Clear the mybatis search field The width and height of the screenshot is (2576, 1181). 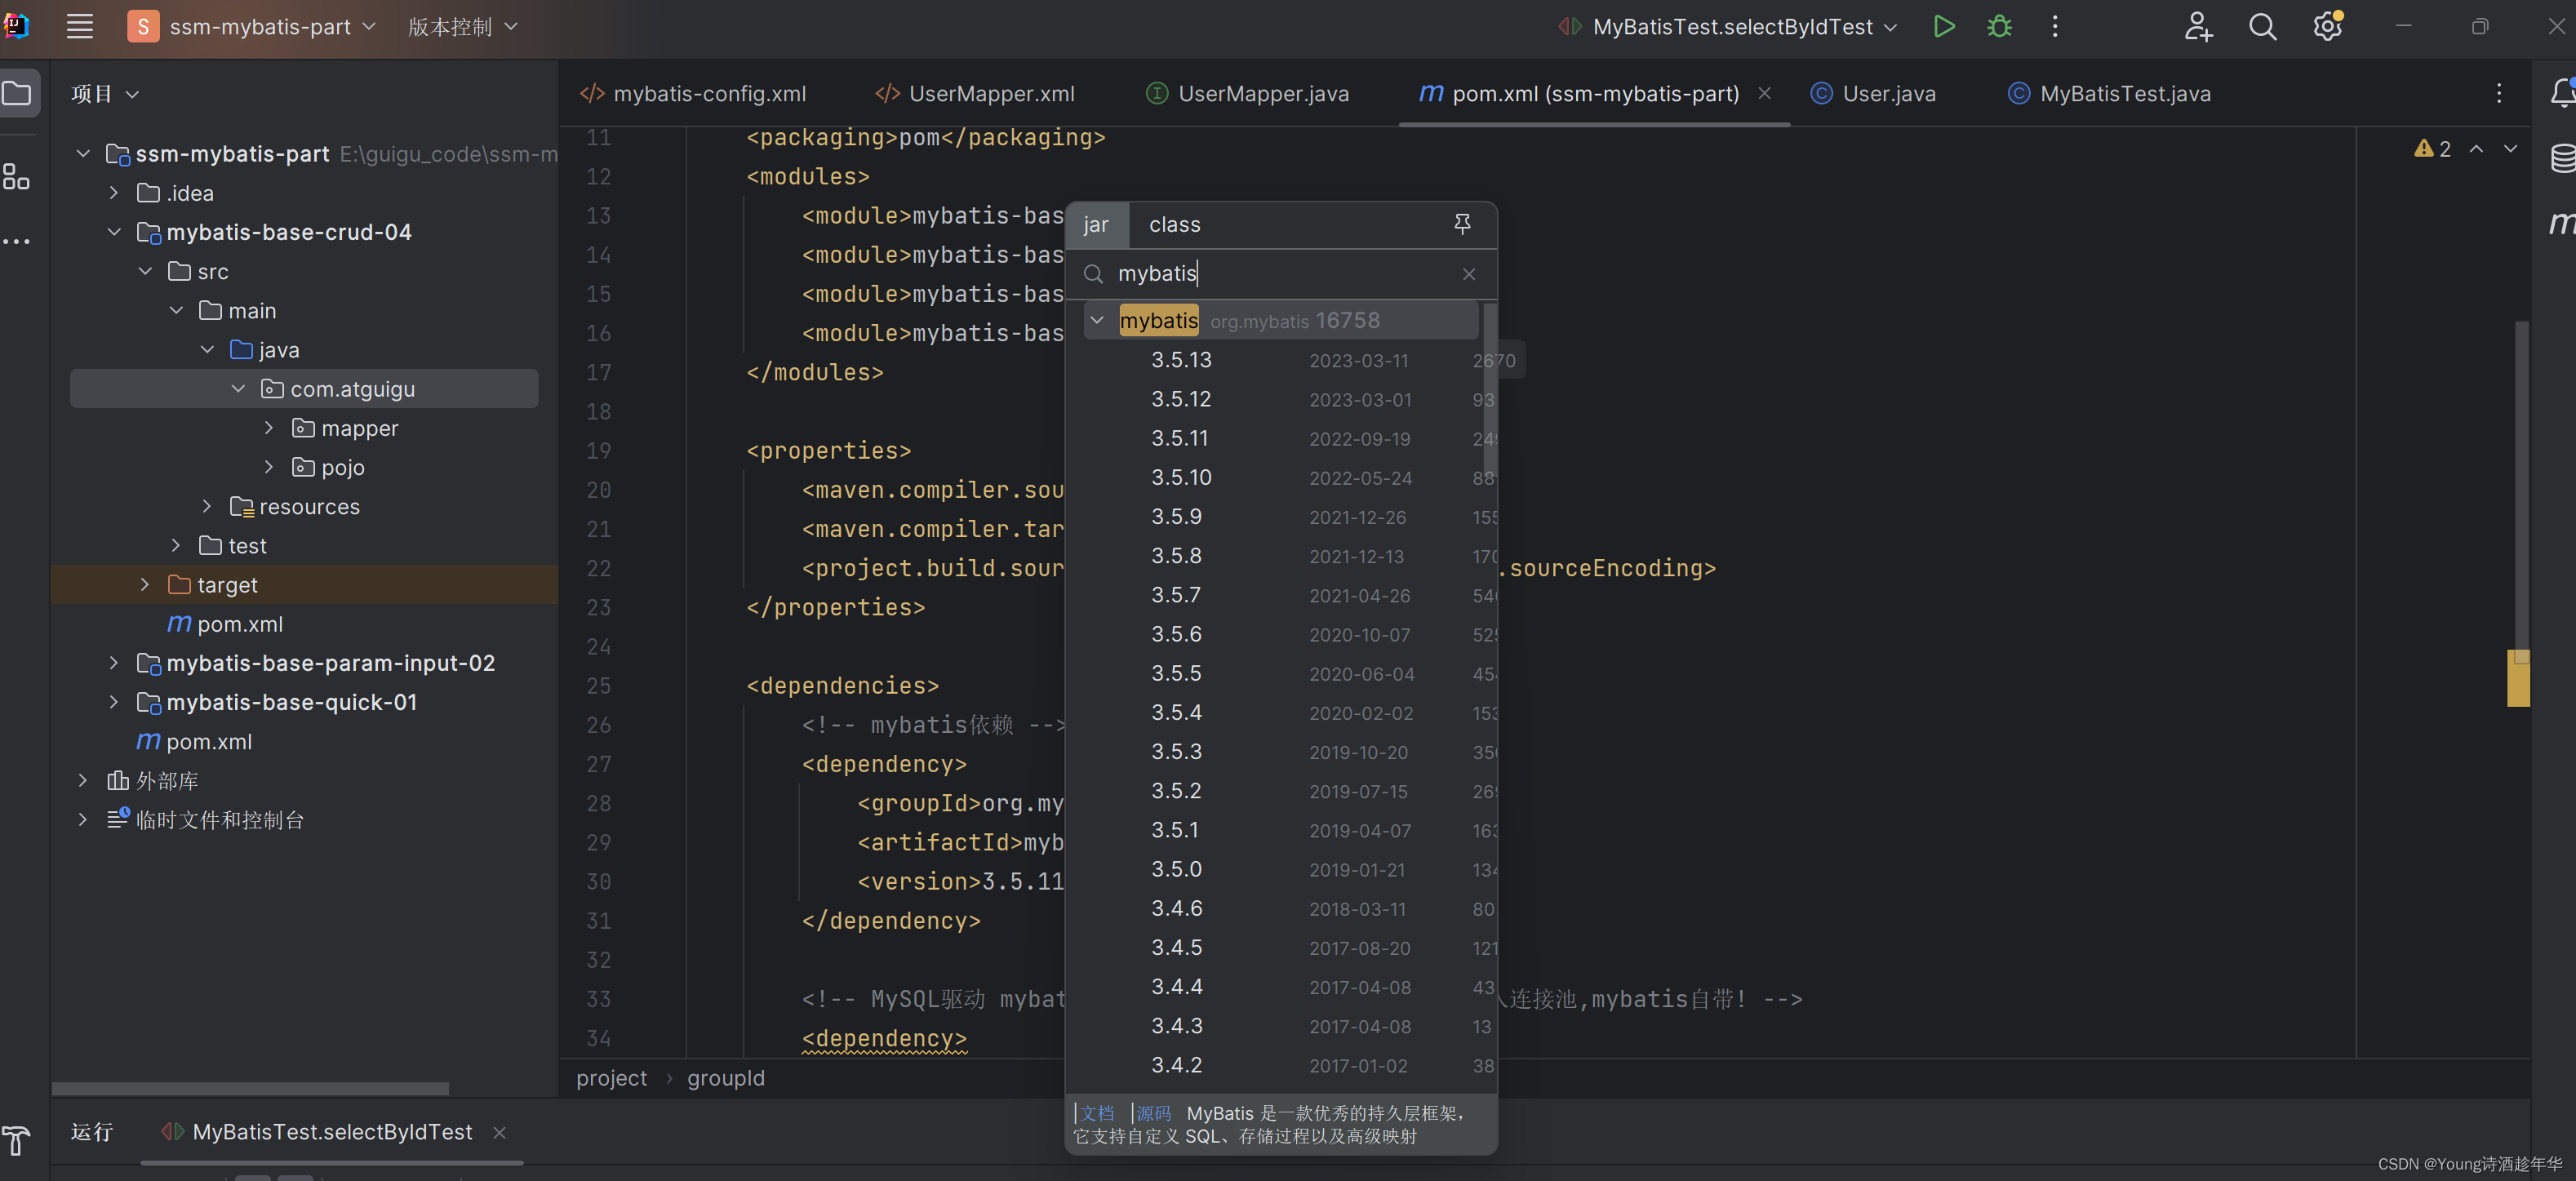tap(1468, 274)
